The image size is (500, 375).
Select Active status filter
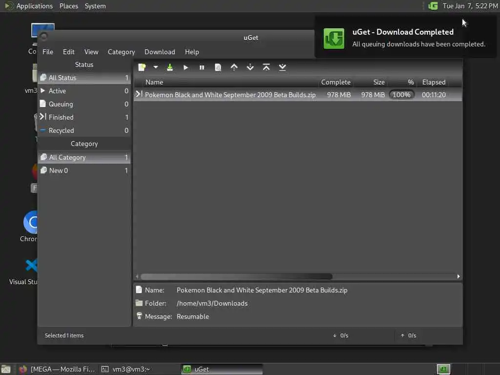[x=84, y=91]
